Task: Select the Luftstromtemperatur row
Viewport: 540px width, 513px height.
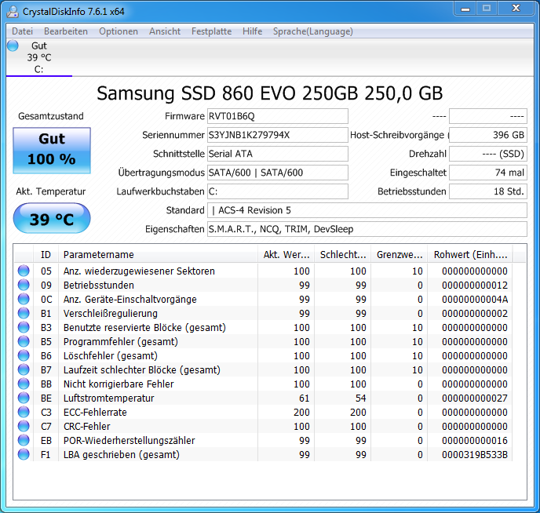Action: click(263, 398)
